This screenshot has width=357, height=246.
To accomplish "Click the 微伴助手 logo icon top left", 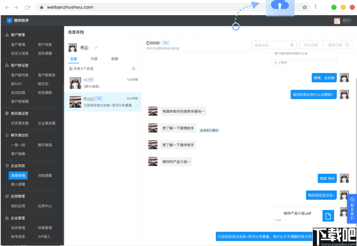I will click(10, 20).
